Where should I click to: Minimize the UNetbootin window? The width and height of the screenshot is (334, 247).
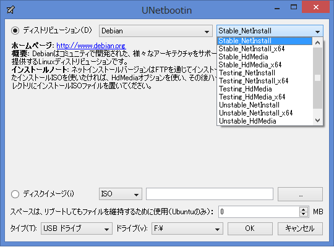point(277,8)
